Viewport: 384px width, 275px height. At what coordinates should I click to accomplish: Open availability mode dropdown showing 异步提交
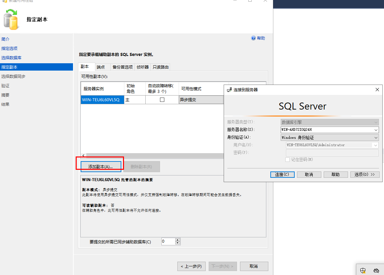(x=201, y=100)
